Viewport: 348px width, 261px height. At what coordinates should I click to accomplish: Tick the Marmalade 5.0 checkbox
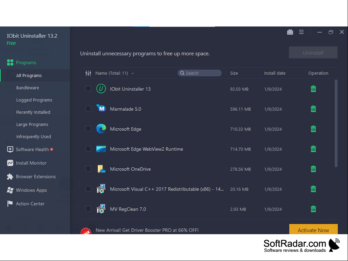point(88,109)
